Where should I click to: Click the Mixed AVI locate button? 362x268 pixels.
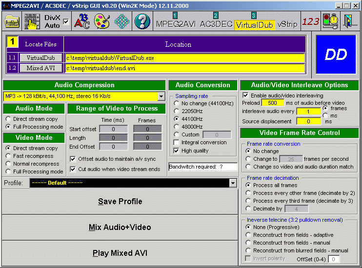pos(41,68)
